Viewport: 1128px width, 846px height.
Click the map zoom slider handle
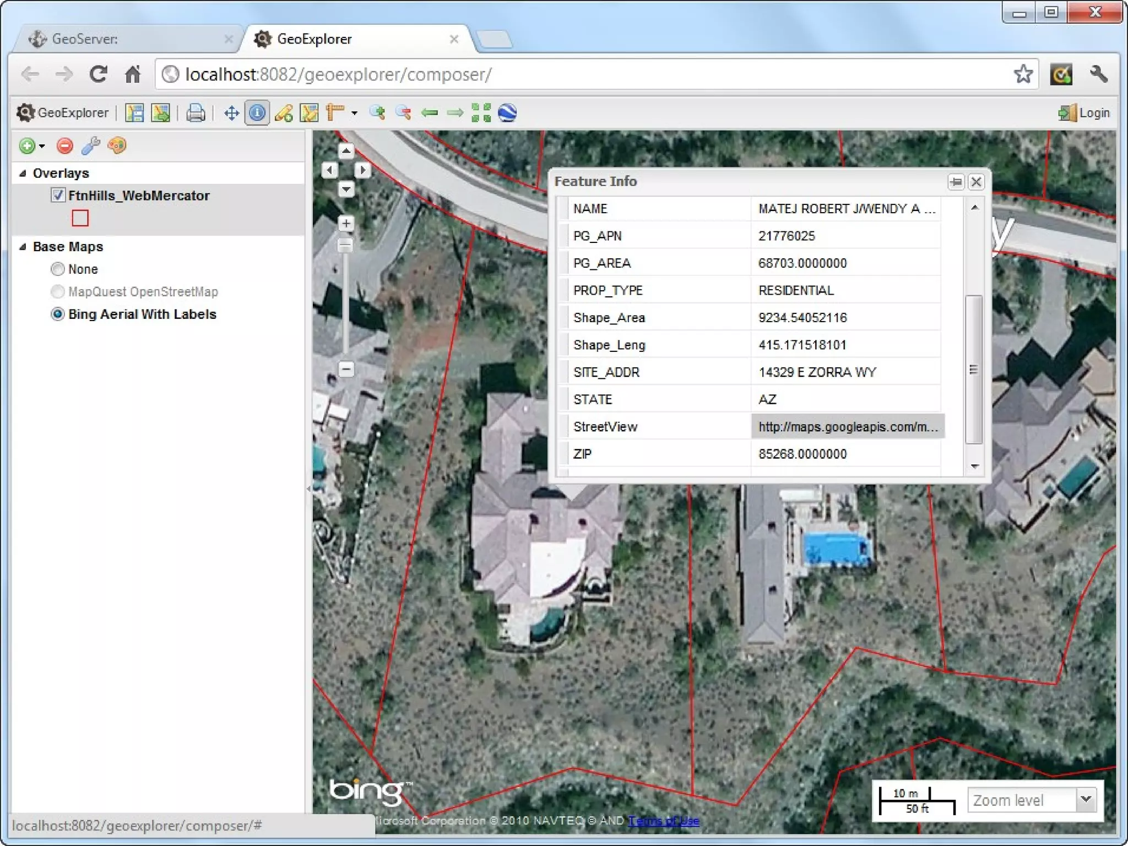tap(345, 245)
